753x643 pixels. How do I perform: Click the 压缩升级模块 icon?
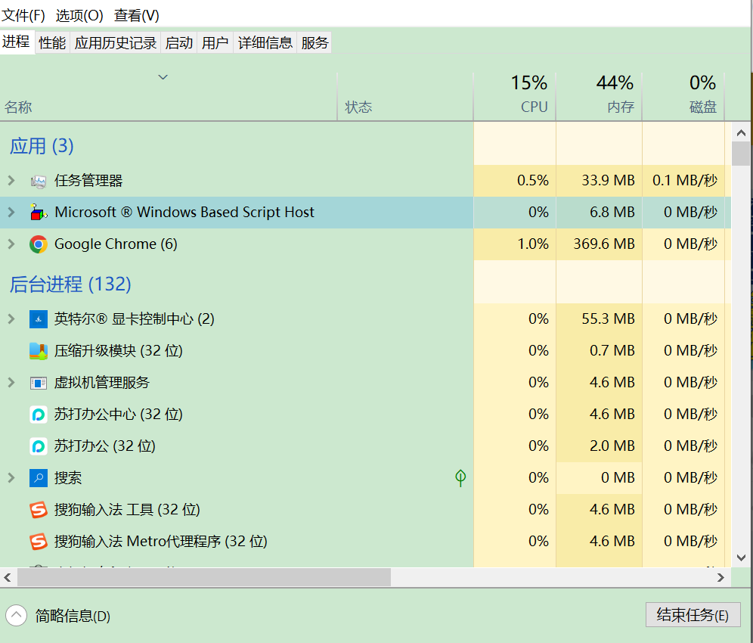39,351
